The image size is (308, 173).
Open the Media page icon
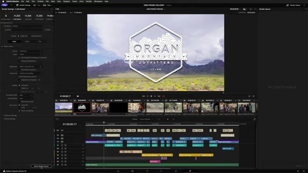pyautogui.click(x=118, y=171)
